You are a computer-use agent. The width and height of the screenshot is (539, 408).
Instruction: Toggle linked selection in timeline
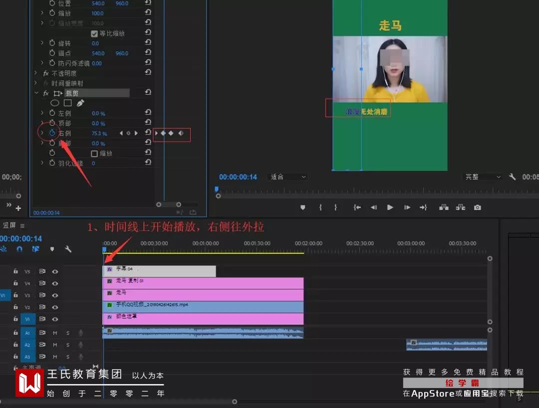point(35,249)
